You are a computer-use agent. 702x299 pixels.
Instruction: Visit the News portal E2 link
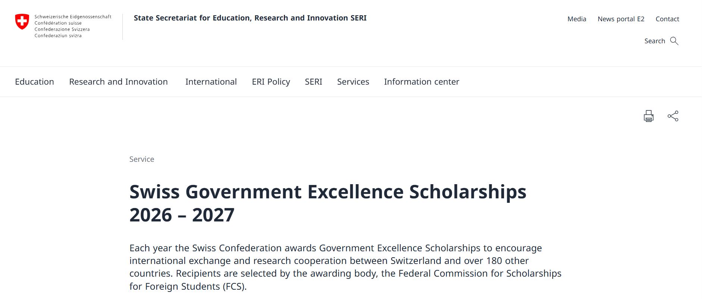[x=621, y=19]
